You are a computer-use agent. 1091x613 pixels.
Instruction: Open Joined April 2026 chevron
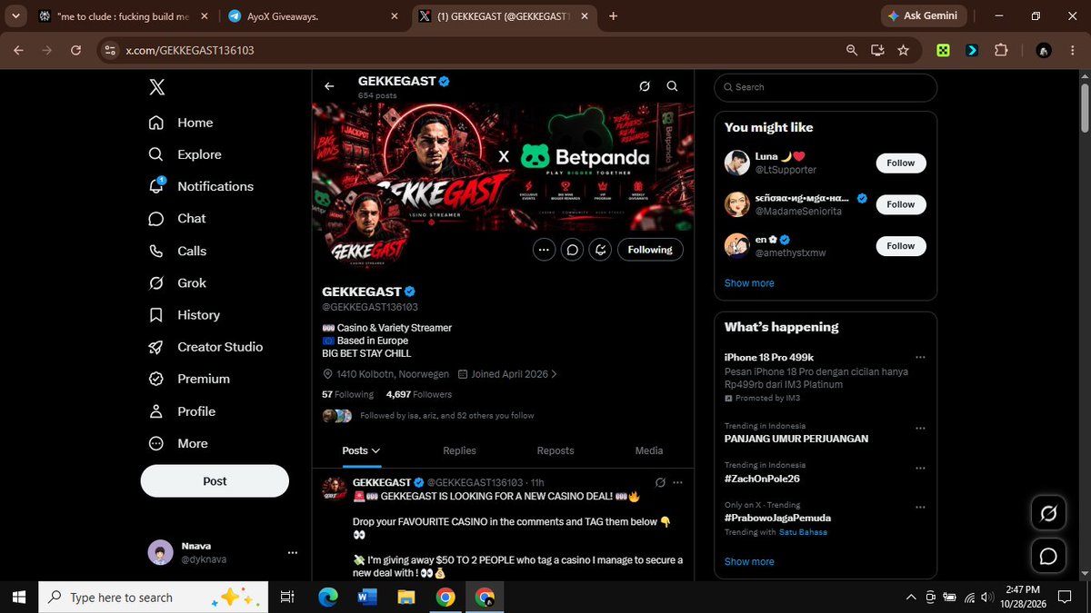point(555,374)
